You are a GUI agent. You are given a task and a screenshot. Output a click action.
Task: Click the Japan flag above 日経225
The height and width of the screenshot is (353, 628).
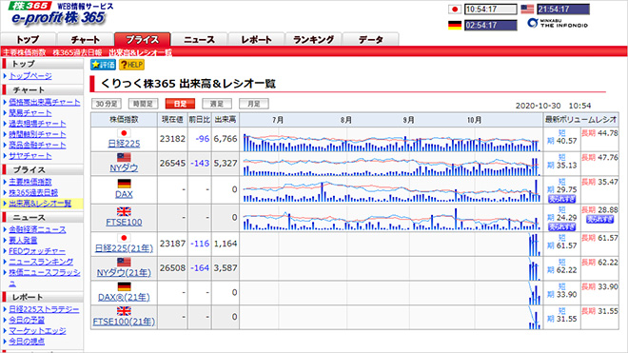point(124,133)
